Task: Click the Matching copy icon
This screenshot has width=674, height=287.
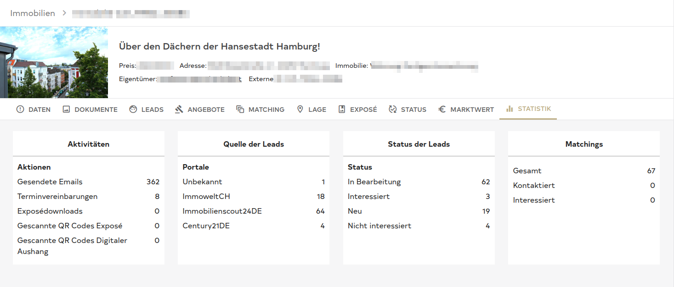Action: click(x=240, y=110)
